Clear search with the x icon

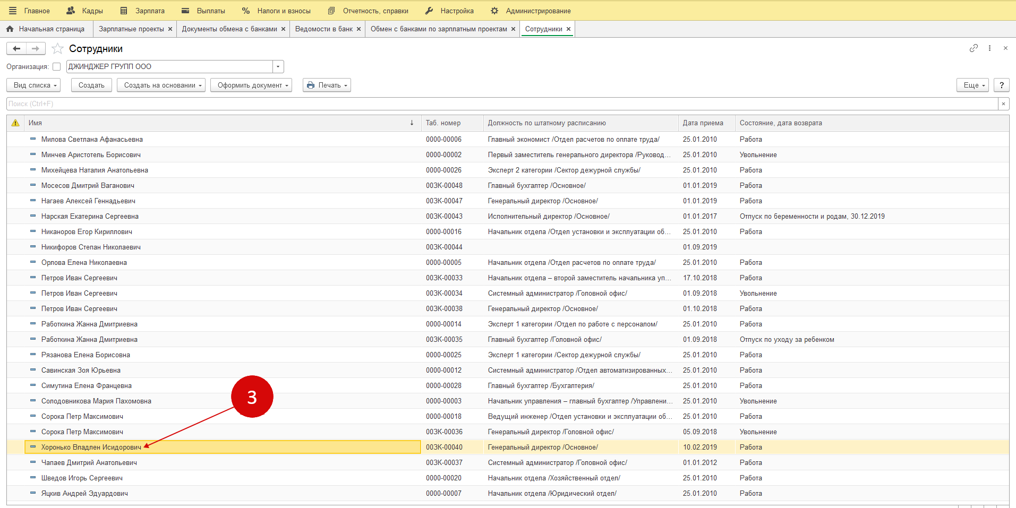1003,104
